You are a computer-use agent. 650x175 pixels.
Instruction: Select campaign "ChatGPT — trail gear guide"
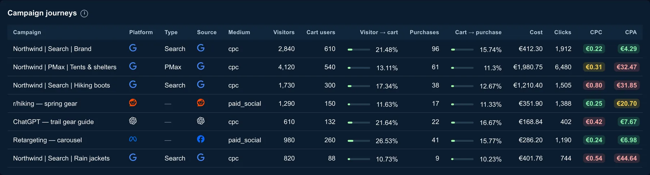pyautogui.click(x=53, y=122)
